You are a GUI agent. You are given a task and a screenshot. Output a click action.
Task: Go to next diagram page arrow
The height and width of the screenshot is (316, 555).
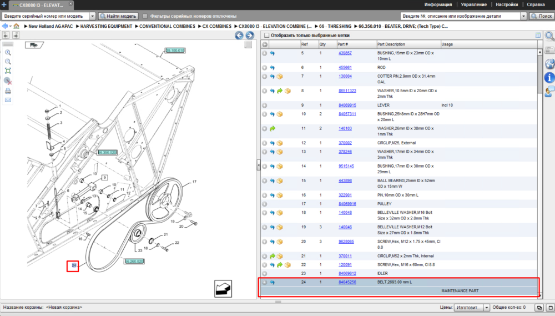pos(250,35)
